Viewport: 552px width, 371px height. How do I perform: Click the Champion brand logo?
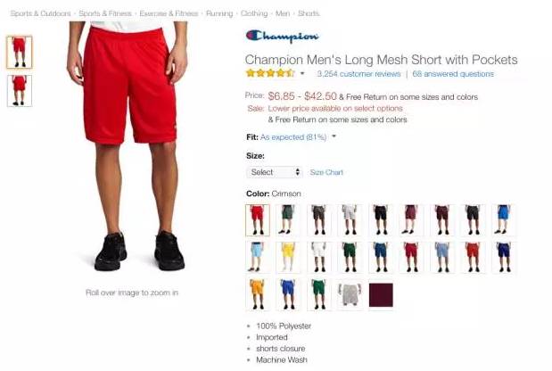(283, 37)
